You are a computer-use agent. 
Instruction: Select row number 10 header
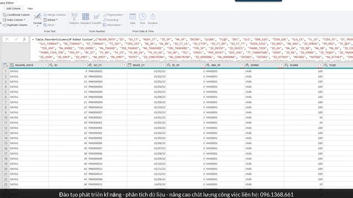tap(6, 118)
